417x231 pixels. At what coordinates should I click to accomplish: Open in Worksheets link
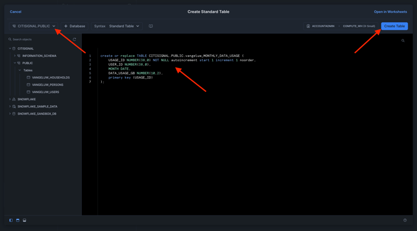[x=390, y=12]
